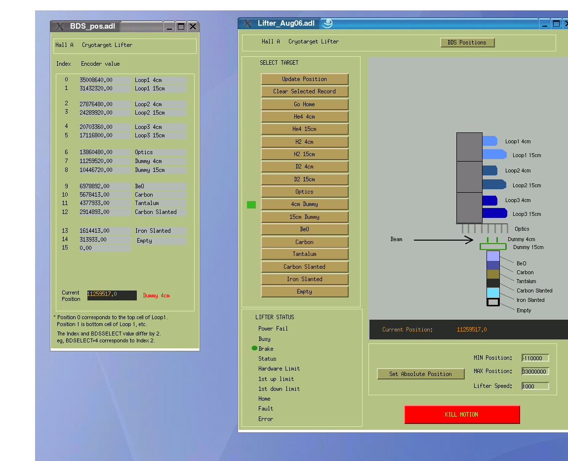This screenshot has height=461, width=568.
Task: Click the lavender BeO target block
Action: [x=493, y=256]
